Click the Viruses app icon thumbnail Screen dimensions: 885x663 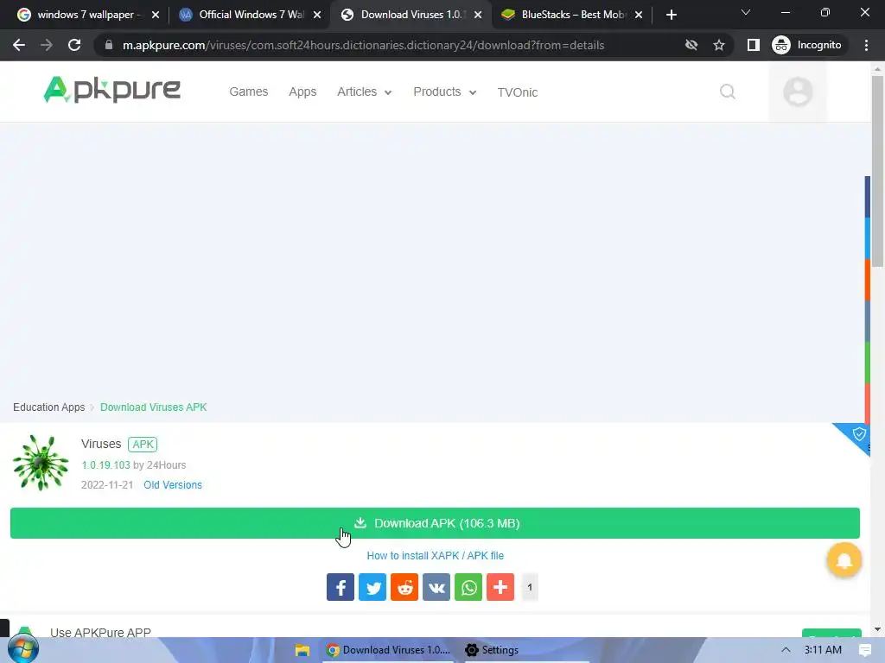41,463
